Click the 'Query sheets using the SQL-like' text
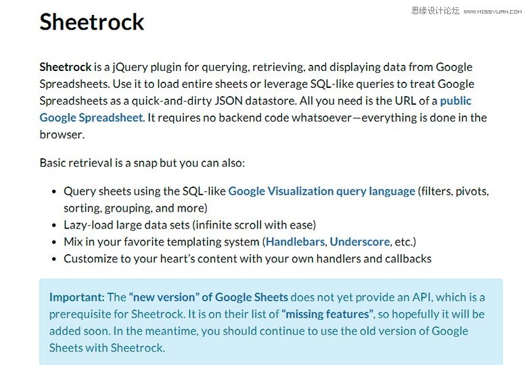This screenshot has width=529, height=365. click(145, 191)
